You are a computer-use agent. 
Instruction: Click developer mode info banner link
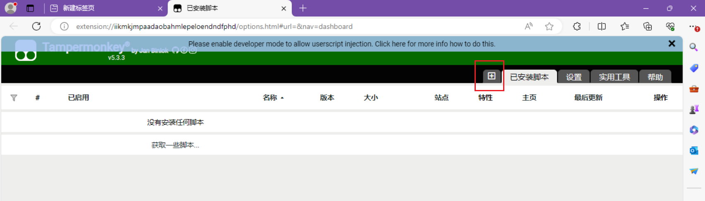click(341, 44)
